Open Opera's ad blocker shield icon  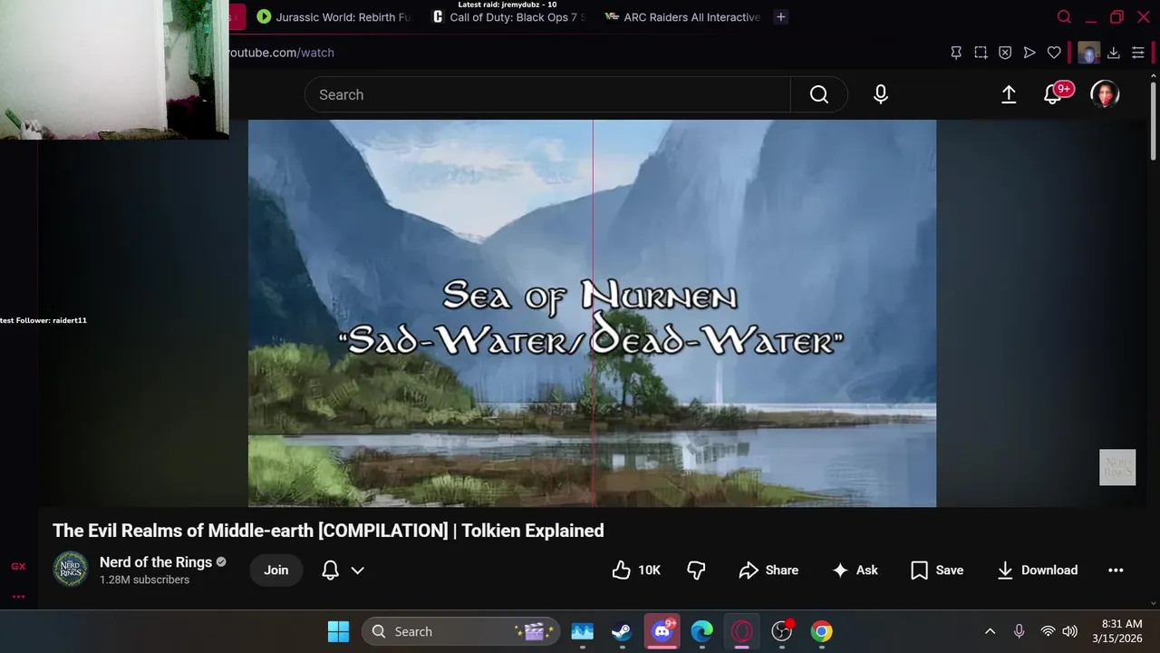1005,53
